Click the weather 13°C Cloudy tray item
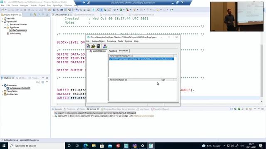 pyautogui.click(x=212, y=146)
